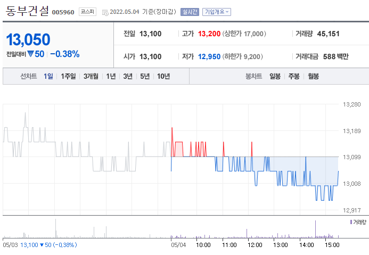Click the 시가 value 13,100
This screenshot has width=369, height=255.
coord(150,56)
